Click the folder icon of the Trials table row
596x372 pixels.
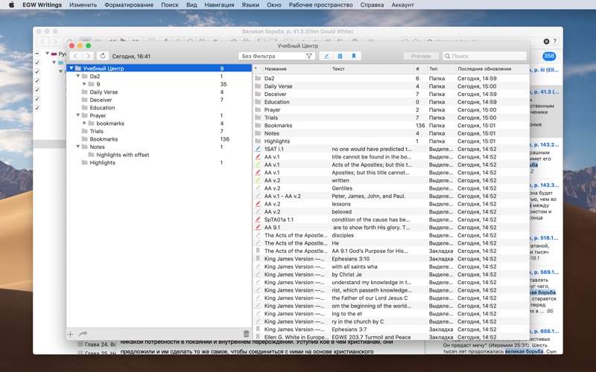point(258,118)
